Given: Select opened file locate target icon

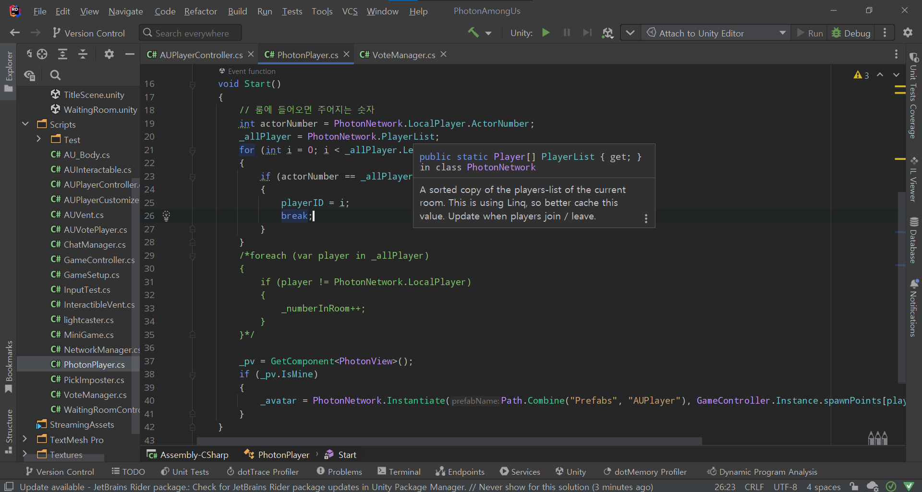Looking at the screenshot, I should [42, 54].
